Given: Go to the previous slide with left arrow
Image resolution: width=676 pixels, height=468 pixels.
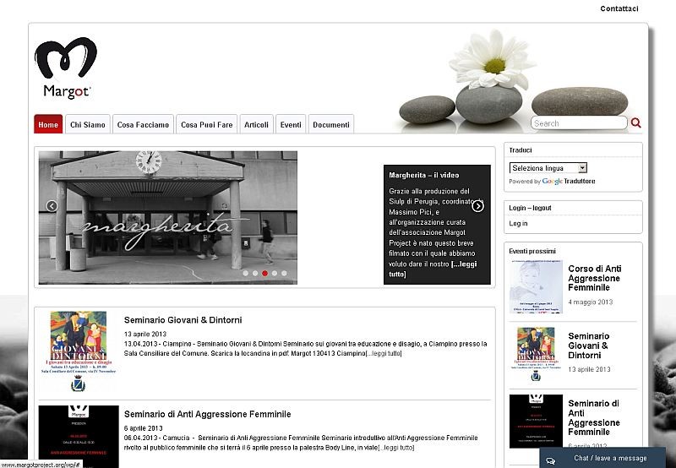Looking at the screenshot, I should (x=52, y=206).
